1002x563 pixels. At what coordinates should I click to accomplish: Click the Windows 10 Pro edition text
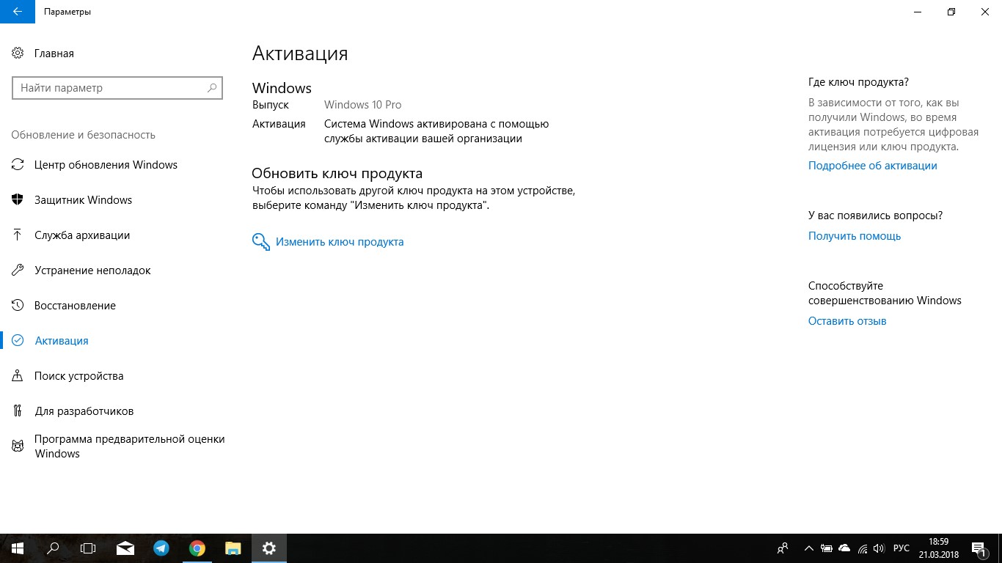point(362,105)
